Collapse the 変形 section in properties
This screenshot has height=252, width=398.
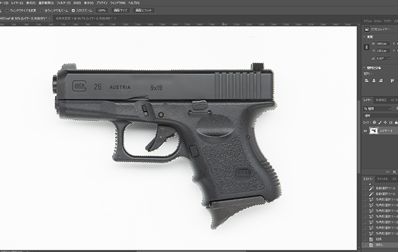coord(365,37)
